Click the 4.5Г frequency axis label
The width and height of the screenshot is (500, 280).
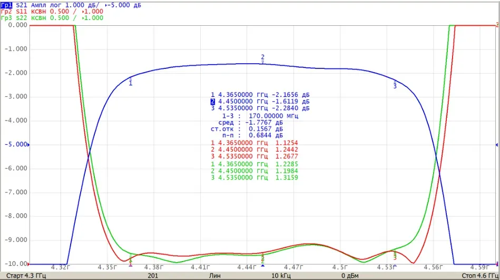pos(340,267)
